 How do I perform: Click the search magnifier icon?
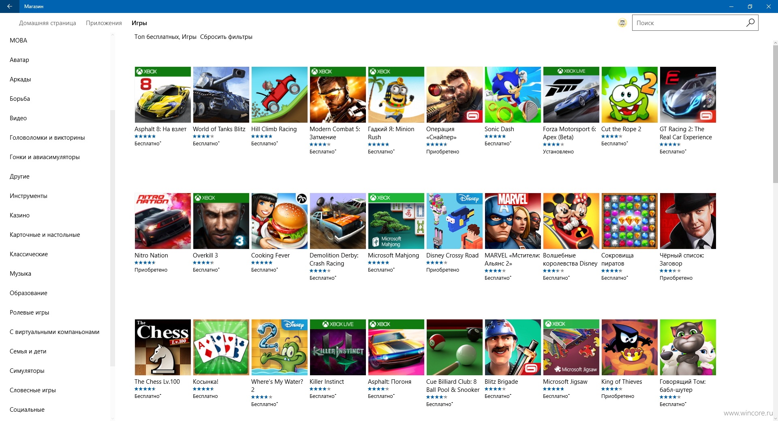pyautogui.click(x=750, y=23)
